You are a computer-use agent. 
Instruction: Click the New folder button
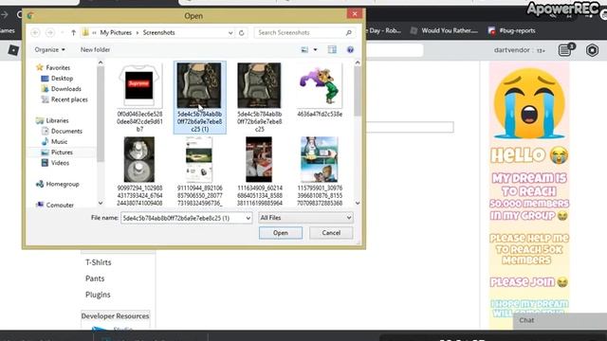pos(95,50)
